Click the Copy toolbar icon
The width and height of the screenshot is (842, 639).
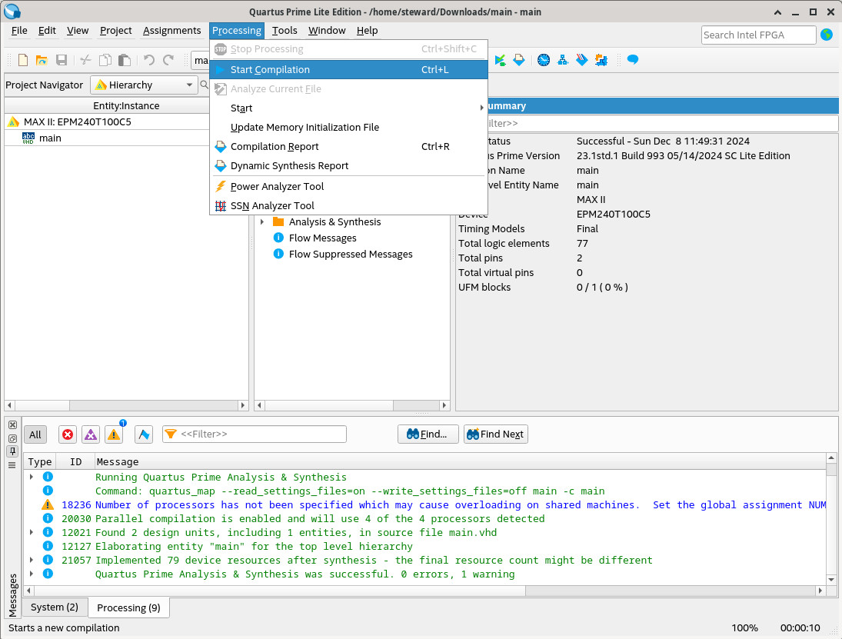pyautogui.click(x=105, y=60)
